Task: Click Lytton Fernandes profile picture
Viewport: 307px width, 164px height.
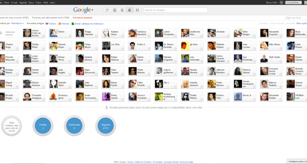Action: [x=159, y=33]
